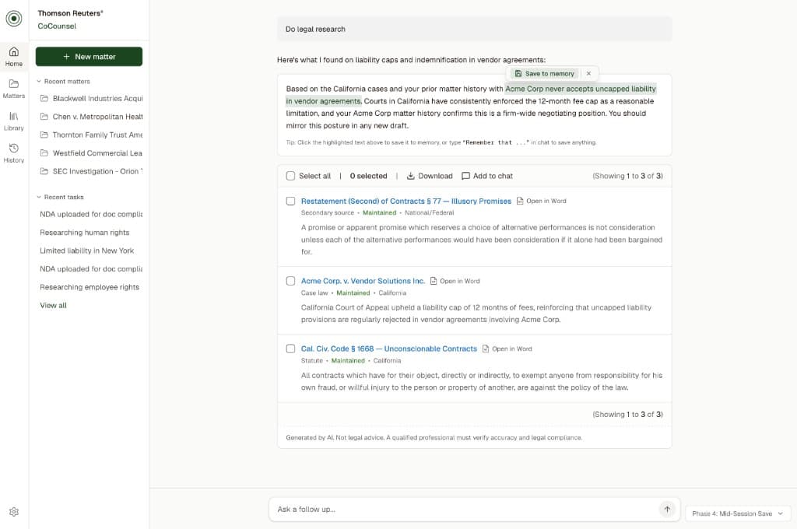The image size is (797, 529).
Task: Click the Do legal research prompt bar
Action: pos(474,29)
